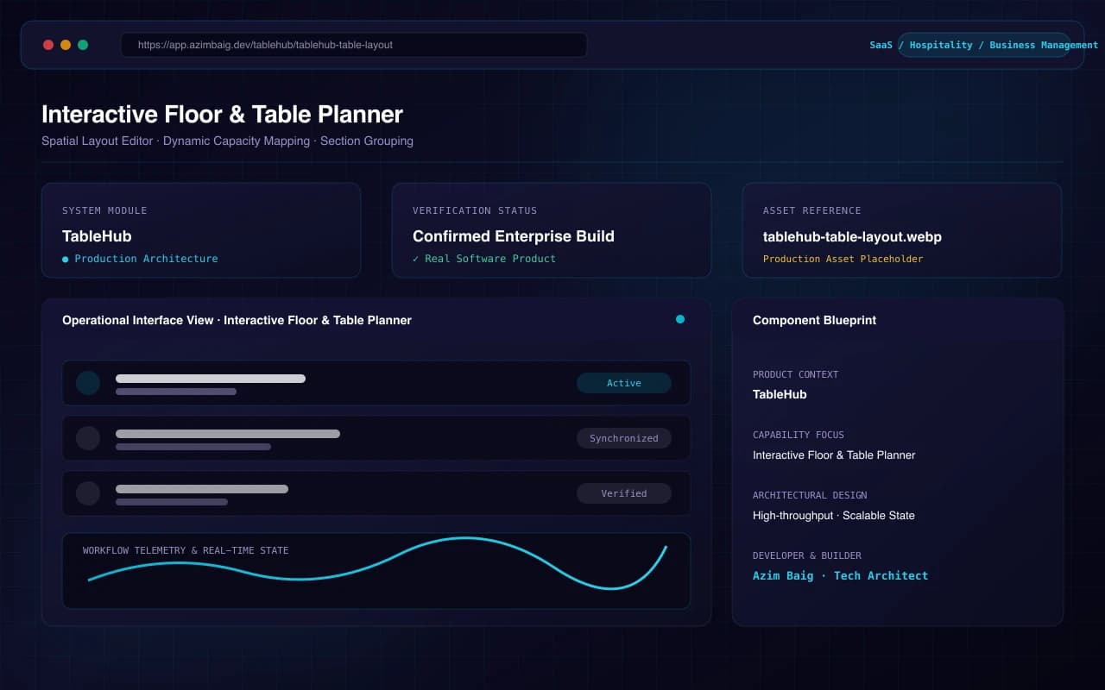Viewport: 1105px width, 690px height.
Task: Click the DEVELOPER & BUILDER label
Action: coord(807,555)
